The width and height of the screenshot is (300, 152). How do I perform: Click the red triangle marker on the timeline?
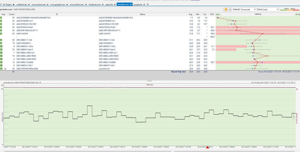208,147
